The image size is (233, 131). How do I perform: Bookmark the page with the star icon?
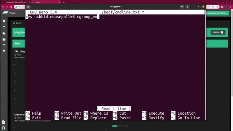click(x=217, y=7)
